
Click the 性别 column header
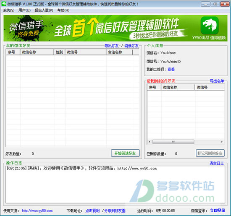(59, 52)
